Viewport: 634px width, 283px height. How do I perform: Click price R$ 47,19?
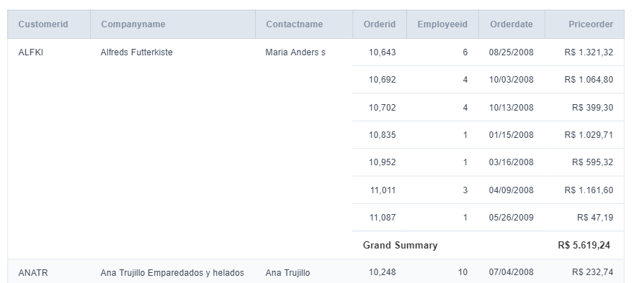tap(595, 218)
